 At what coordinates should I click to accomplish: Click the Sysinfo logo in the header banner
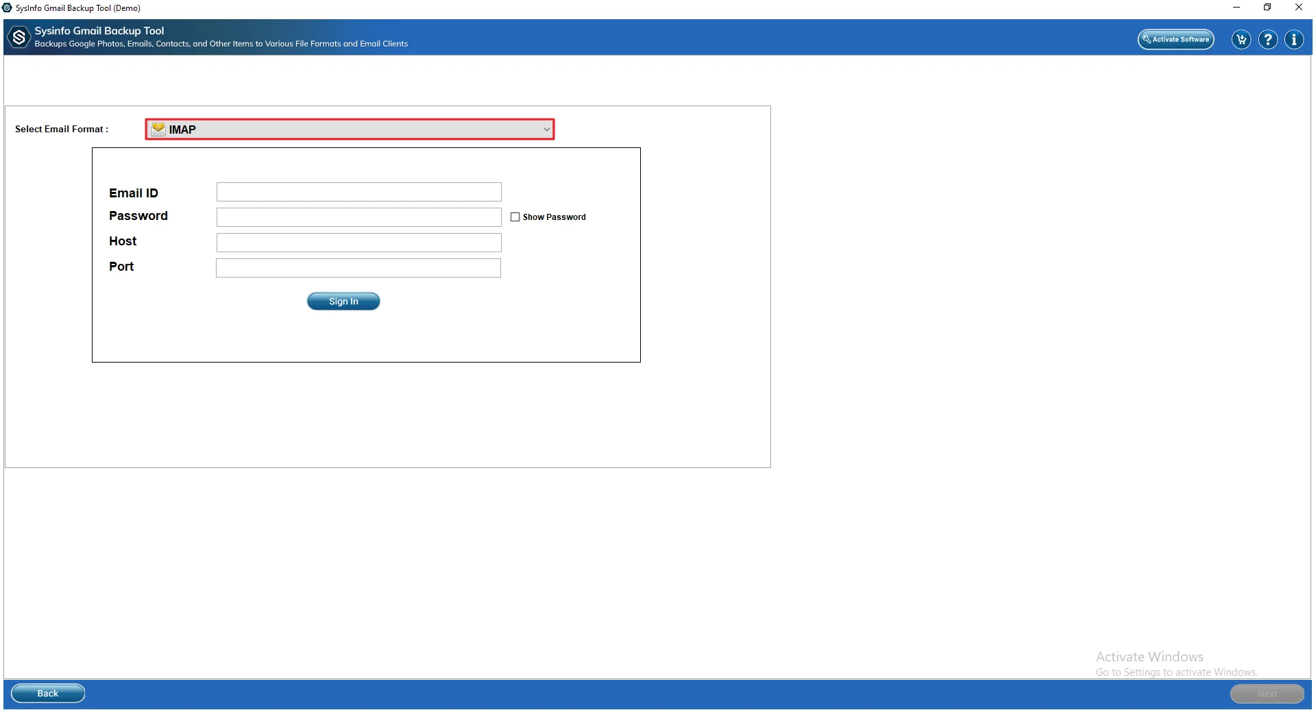19,37
